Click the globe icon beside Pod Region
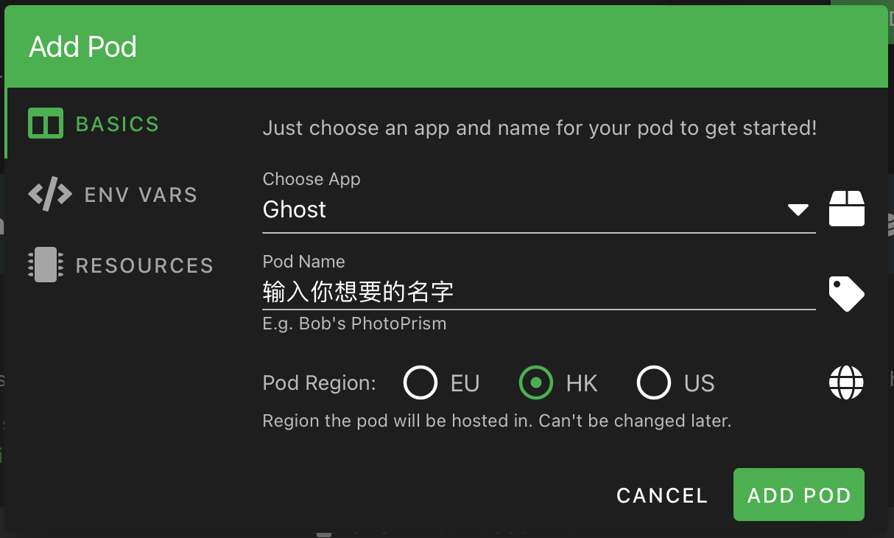Screen dimensions: 894x538 tap(847, 383)
